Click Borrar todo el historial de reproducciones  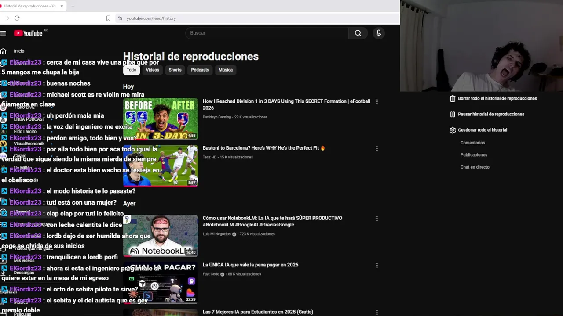(497, 99)
